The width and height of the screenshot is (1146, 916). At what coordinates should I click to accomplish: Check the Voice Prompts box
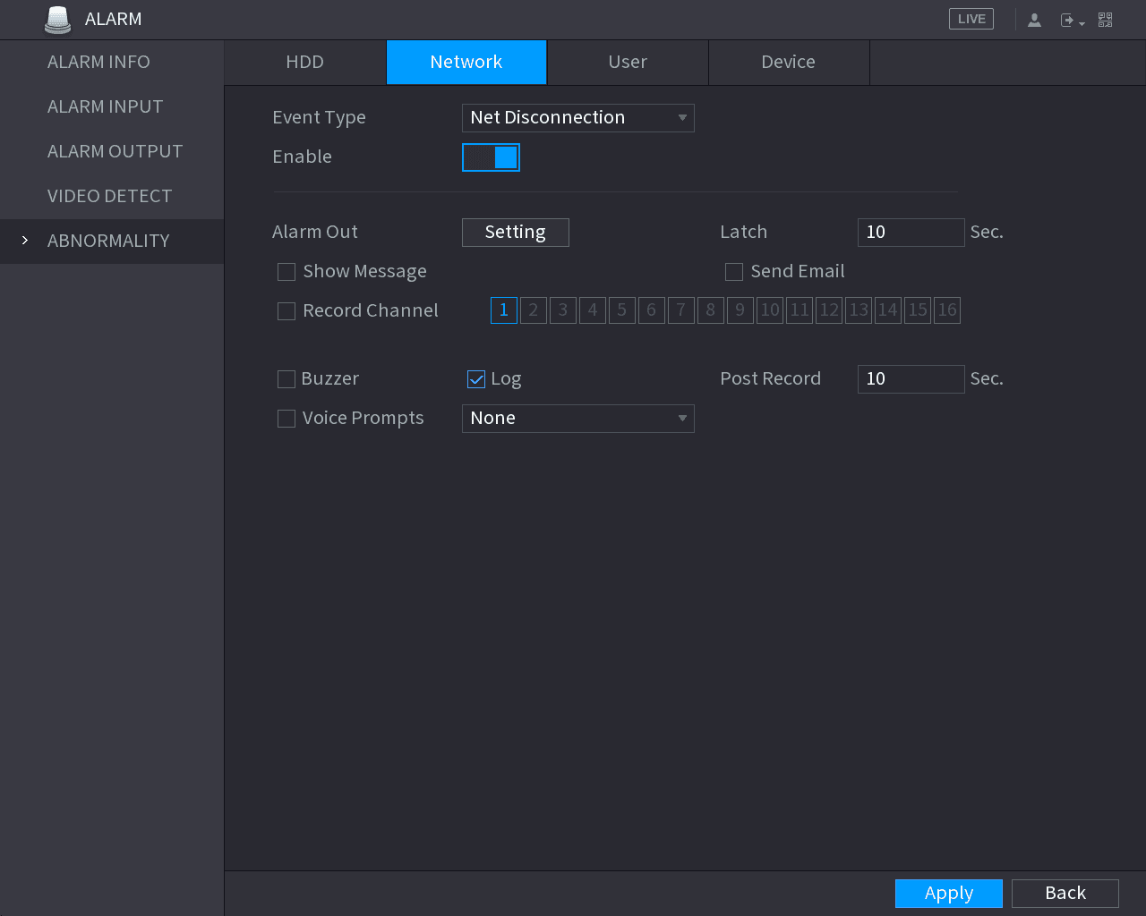coord(286,419)
